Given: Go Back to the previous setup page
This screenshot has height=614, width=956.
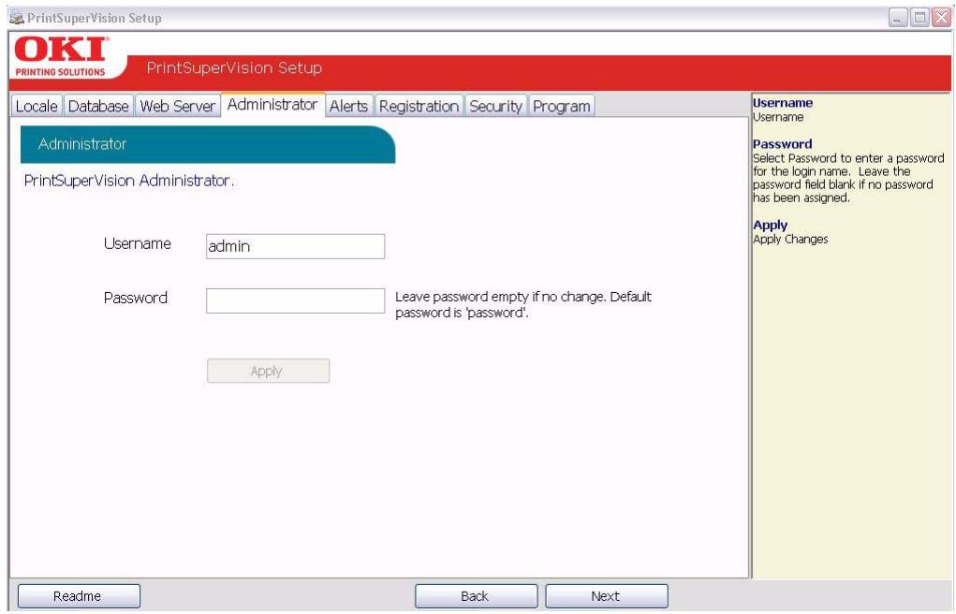Looking at the screenshot, I should point(477,595).
